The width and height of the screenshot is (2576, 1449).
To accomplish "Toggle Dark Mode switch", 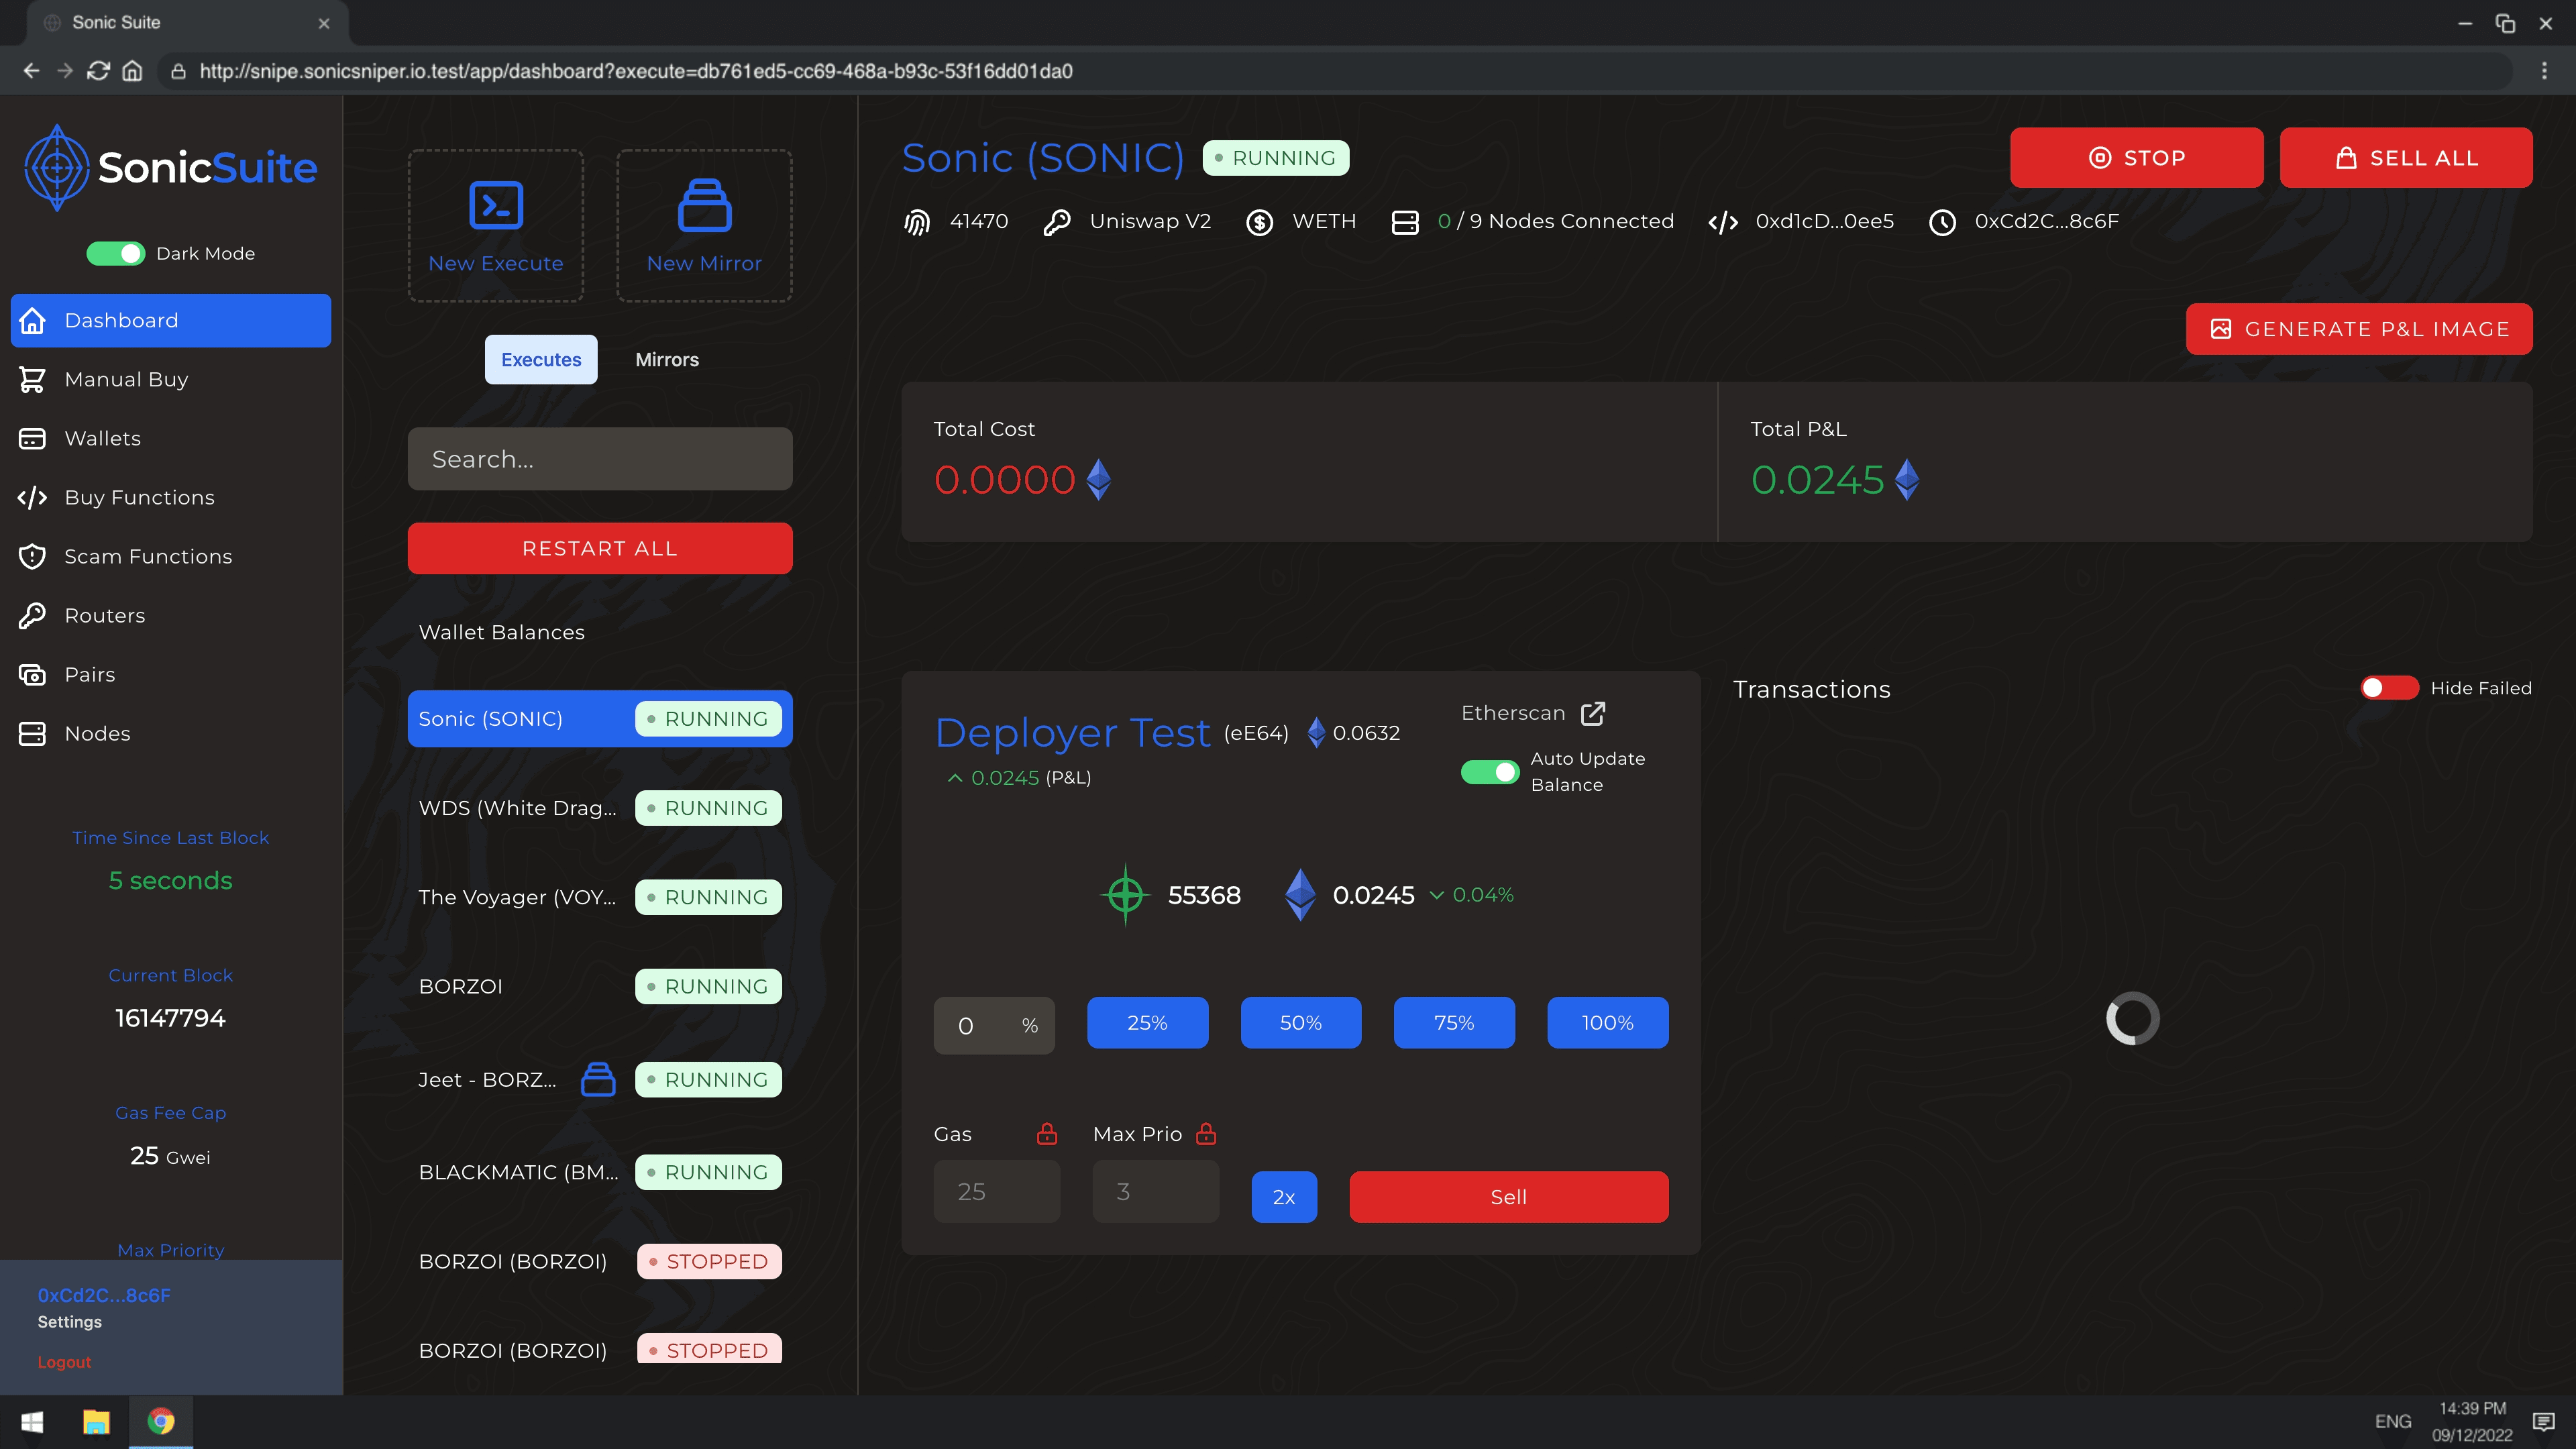I will (x=116, y=254).
